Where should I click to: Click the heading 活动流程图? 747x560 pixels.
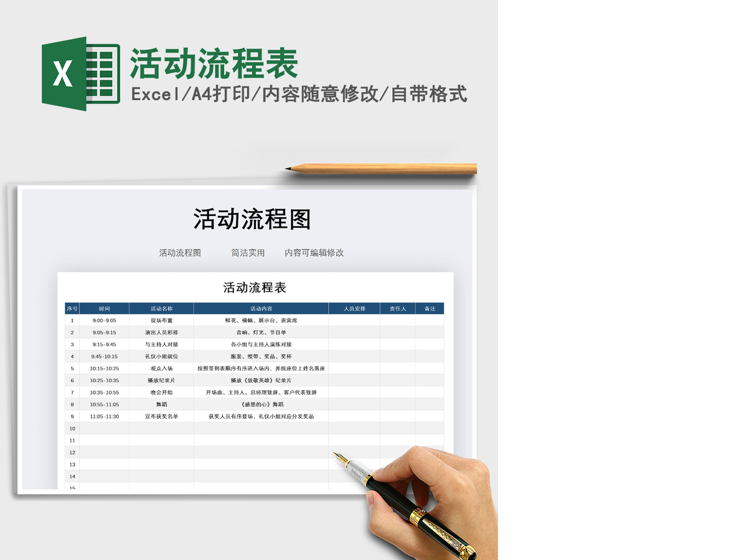pyautogui.click(x=252, y=220)
